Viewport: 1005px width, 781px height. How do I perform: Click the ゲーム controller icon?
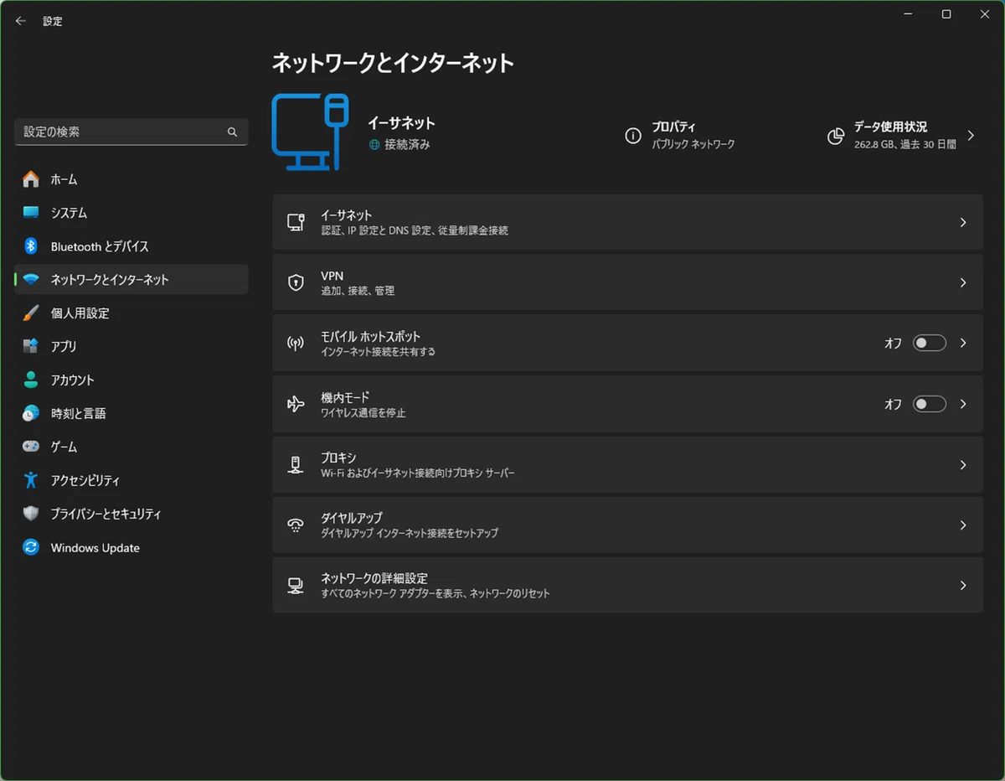[x=31, y=447]
